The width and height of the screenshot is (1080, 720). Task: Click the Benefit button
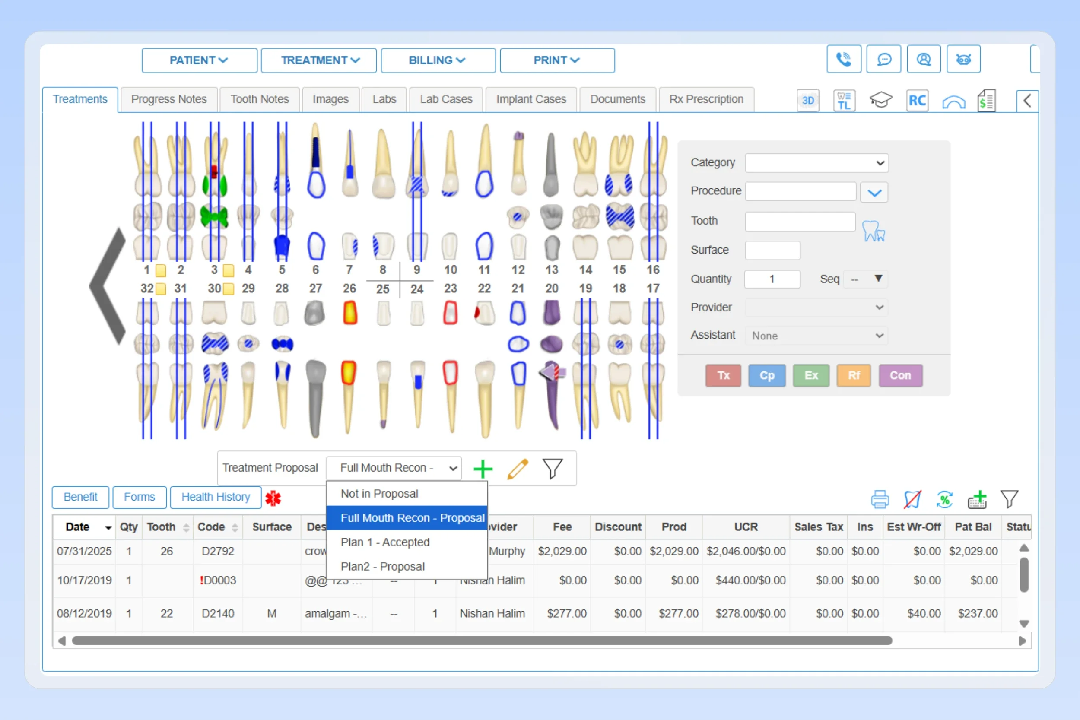point(80,497)
